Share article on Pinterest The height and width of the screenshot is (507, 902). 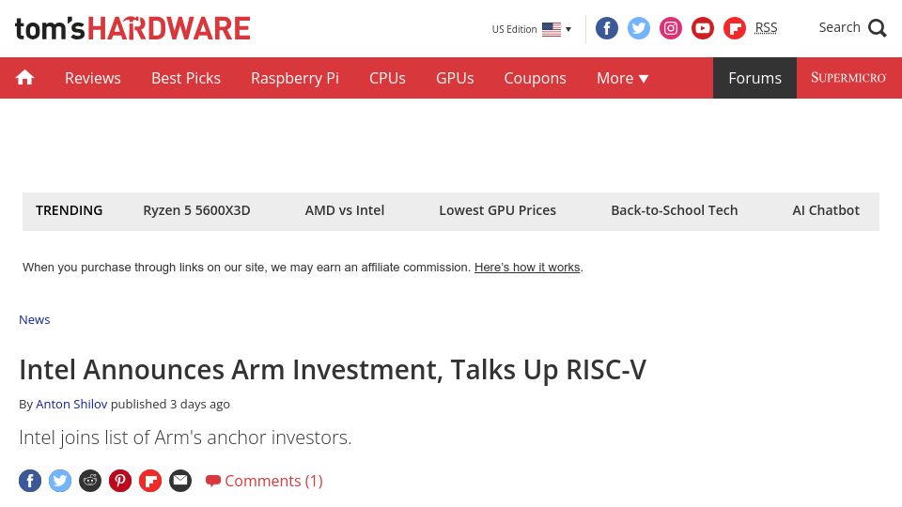click(x=120, y=481)
